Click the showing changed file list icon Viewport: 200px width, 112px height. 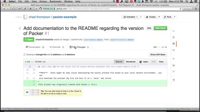coord(24,55)
